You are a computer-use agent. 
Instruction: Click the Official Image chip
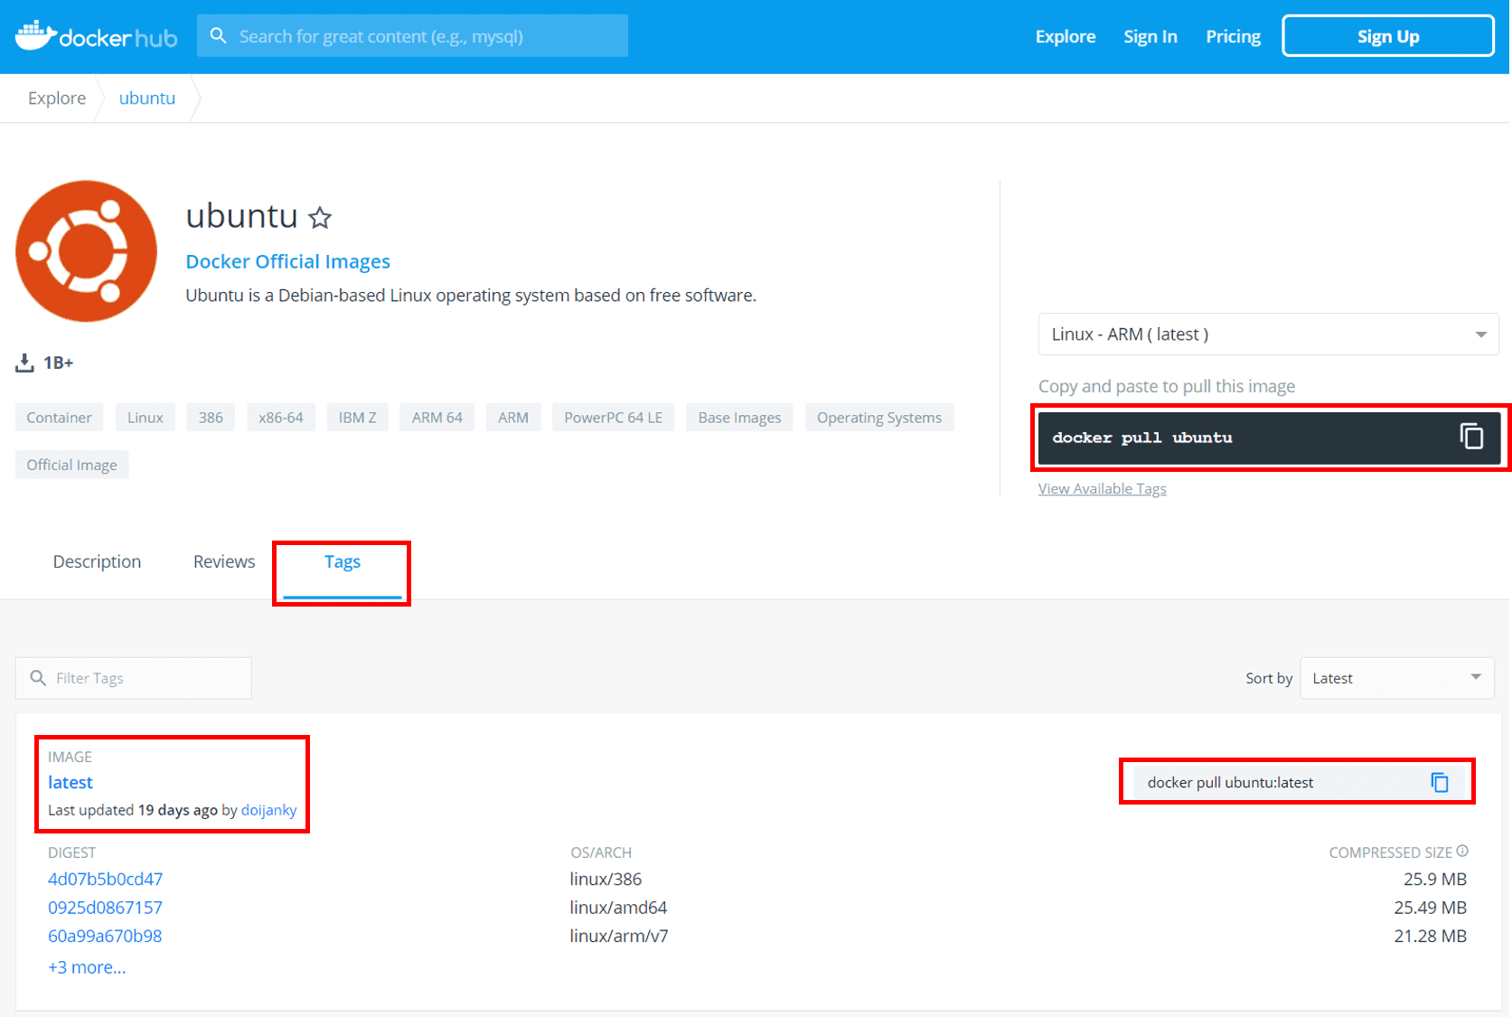coord(71,465)
